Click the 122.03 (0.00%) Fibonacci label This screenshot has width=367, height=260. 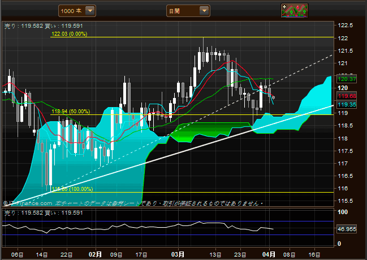pyautogui.click(x=70, y=34)
